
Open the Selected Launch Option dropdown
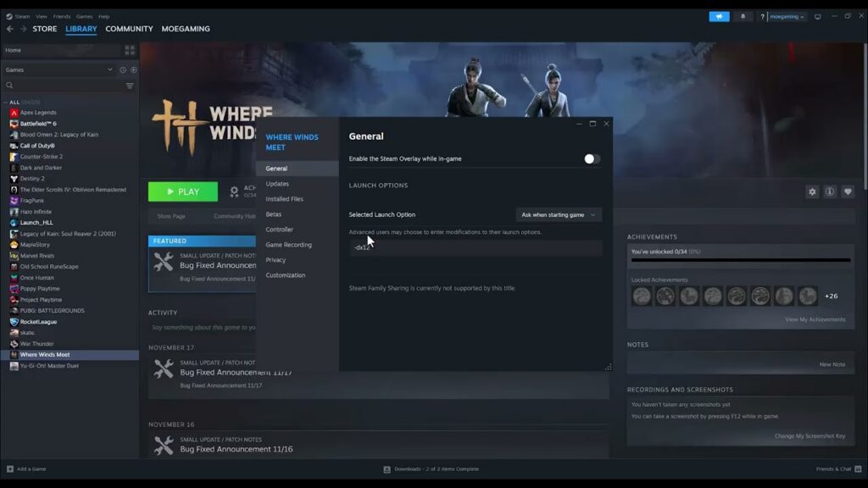click(x=559, y=214)
